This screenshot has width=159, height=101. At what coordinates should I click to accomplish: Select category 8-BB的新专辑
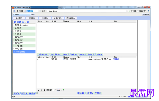coord(24,49)
